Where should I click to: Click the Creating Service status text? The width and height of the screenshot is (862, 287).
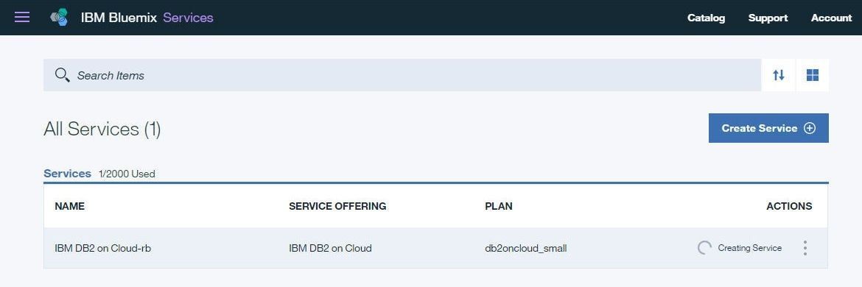coord(750,248)
